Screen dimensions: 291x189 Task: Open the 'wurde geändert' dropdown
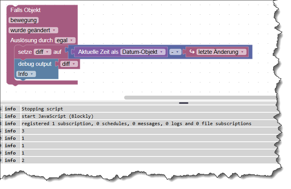[x=33, y=30]
